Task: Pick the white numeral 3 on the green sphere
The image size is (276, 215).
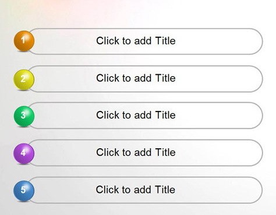Action: (23, 115)
